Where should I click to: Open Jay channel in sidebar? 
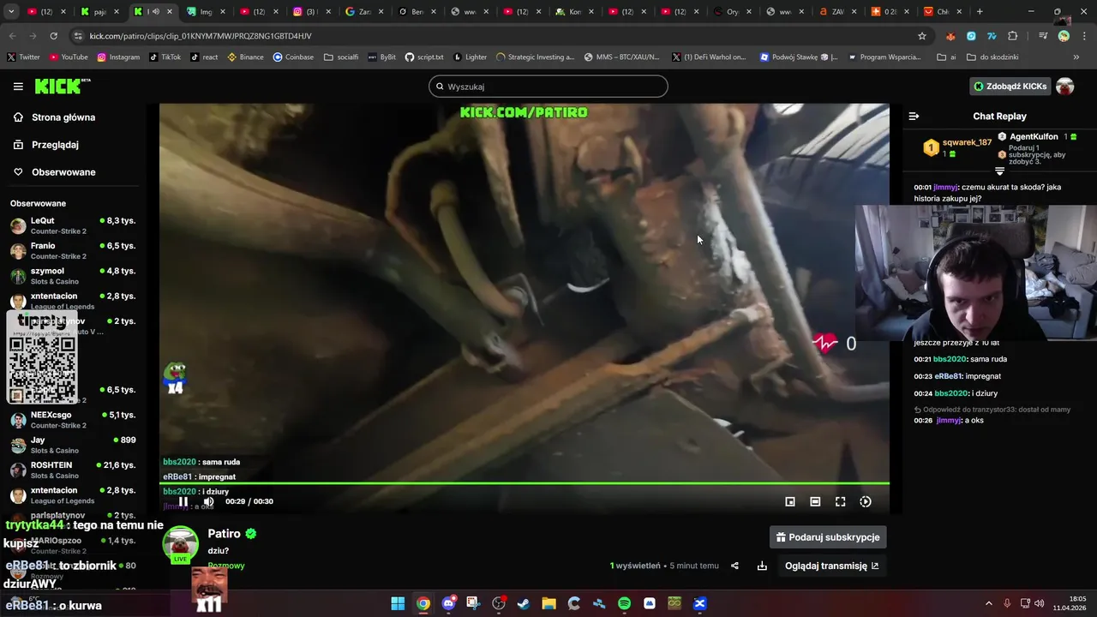pyautogui.click(x=73, y=445)
